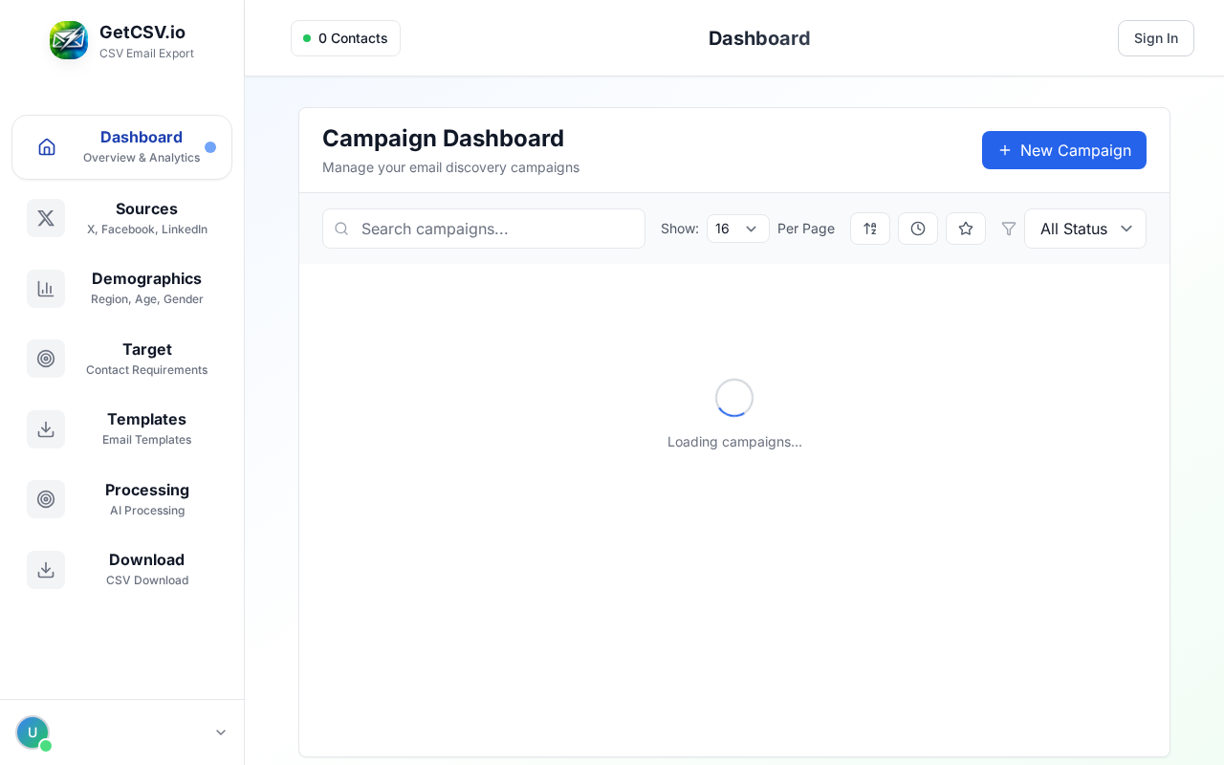Select Target Contact Requirements in sidebar
1224x765 pixels.
pos(122,359)
